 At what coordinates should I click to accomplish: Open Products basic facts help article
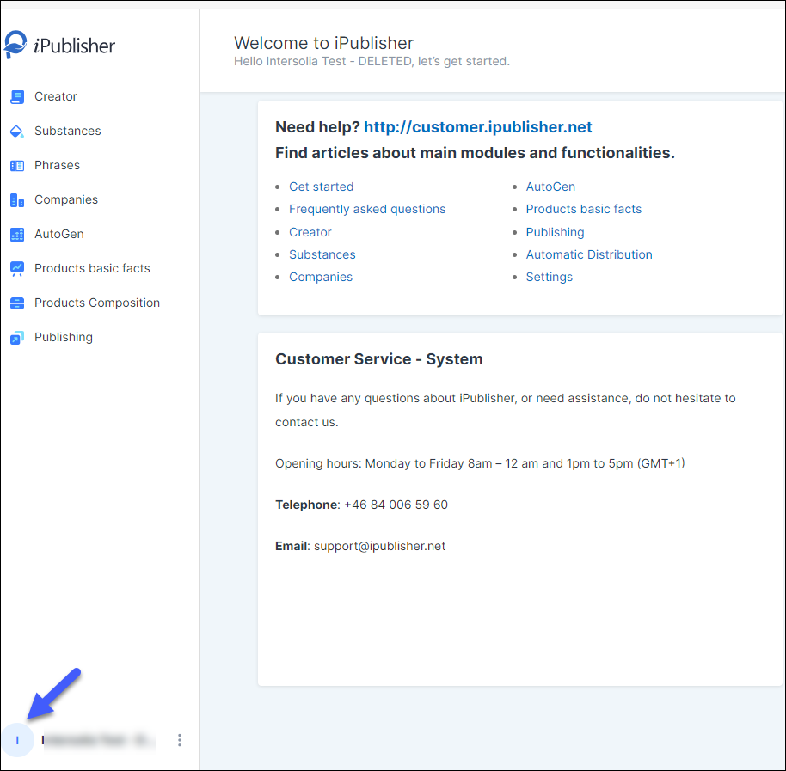tap(584, 209)
